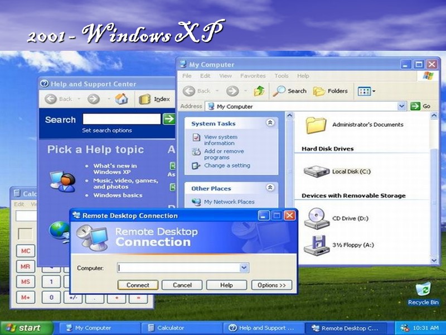Click the Home icon in Help and Support Center
This screenshot has height=335, width=446.
(122, 99)
